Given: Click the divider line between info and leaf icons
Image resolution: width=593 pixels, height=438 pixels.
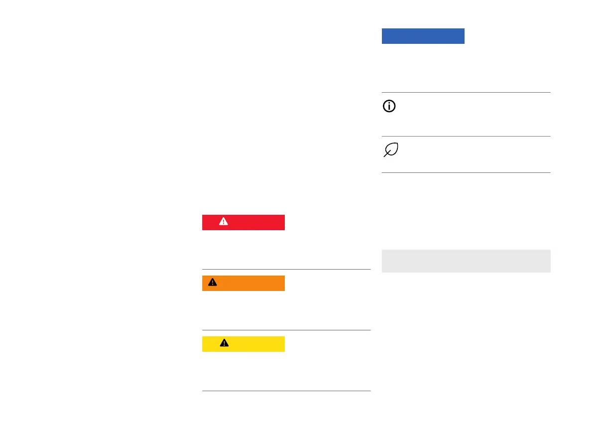Looking at the screenshot, I should (466, 136).
